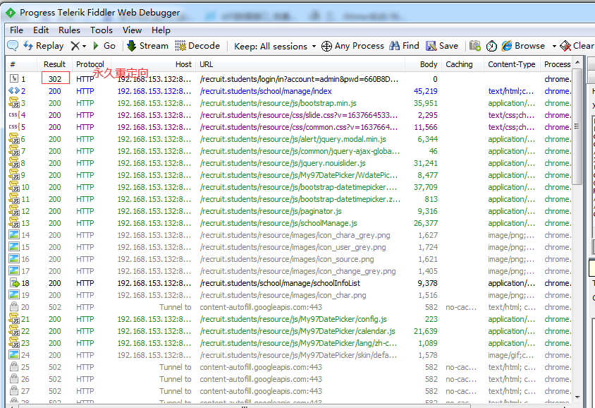
Task: Expand the Browse dropdown arrow
Action: pyautogui.click(x=554, y=47)
